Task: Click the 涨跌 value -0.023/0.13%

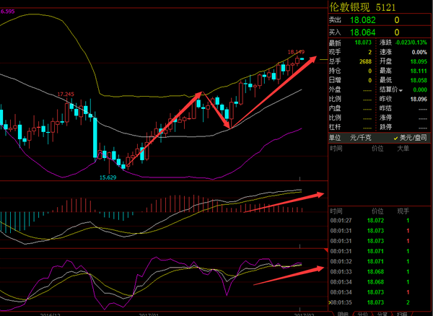Action: (411, 43)
